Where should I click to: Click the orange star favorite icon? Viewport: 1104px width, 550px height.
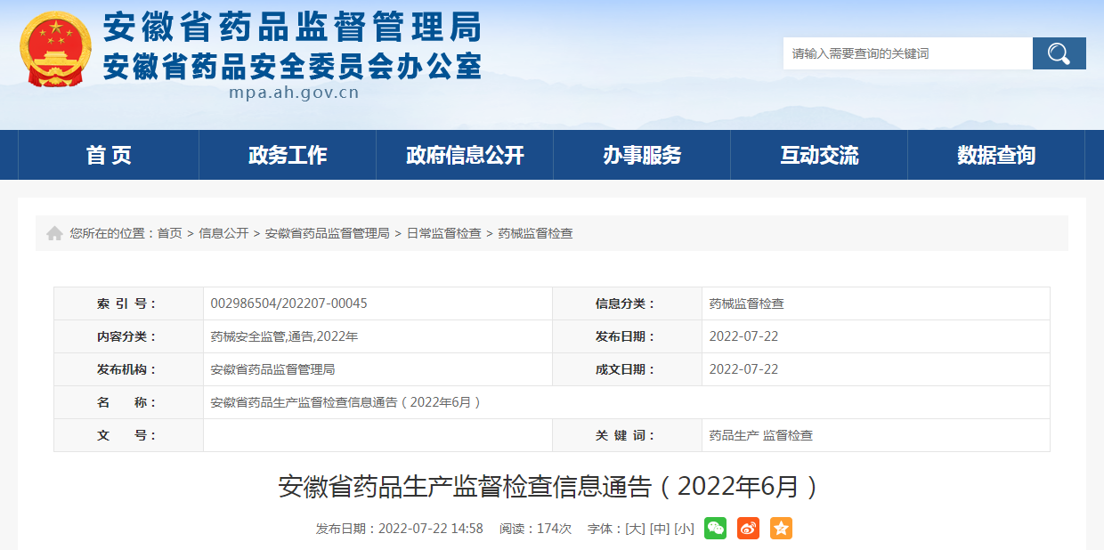[x=781, y=528]
